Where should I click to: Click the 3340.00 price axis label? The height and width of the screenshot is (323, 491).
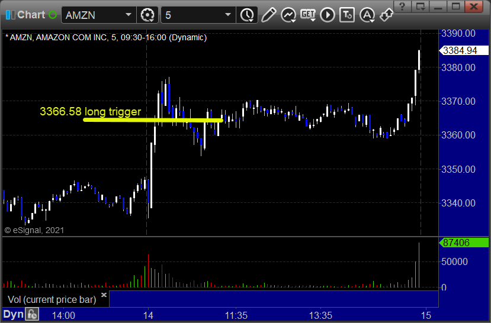coord(458,203)
